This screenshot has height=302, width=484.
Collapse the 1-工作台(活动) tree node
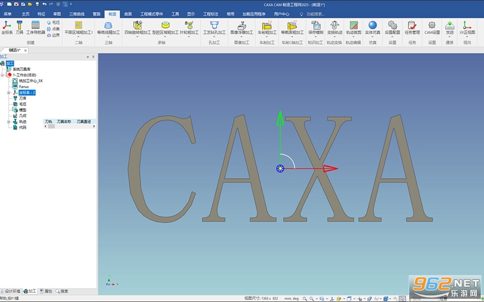(x=3, y=75)
